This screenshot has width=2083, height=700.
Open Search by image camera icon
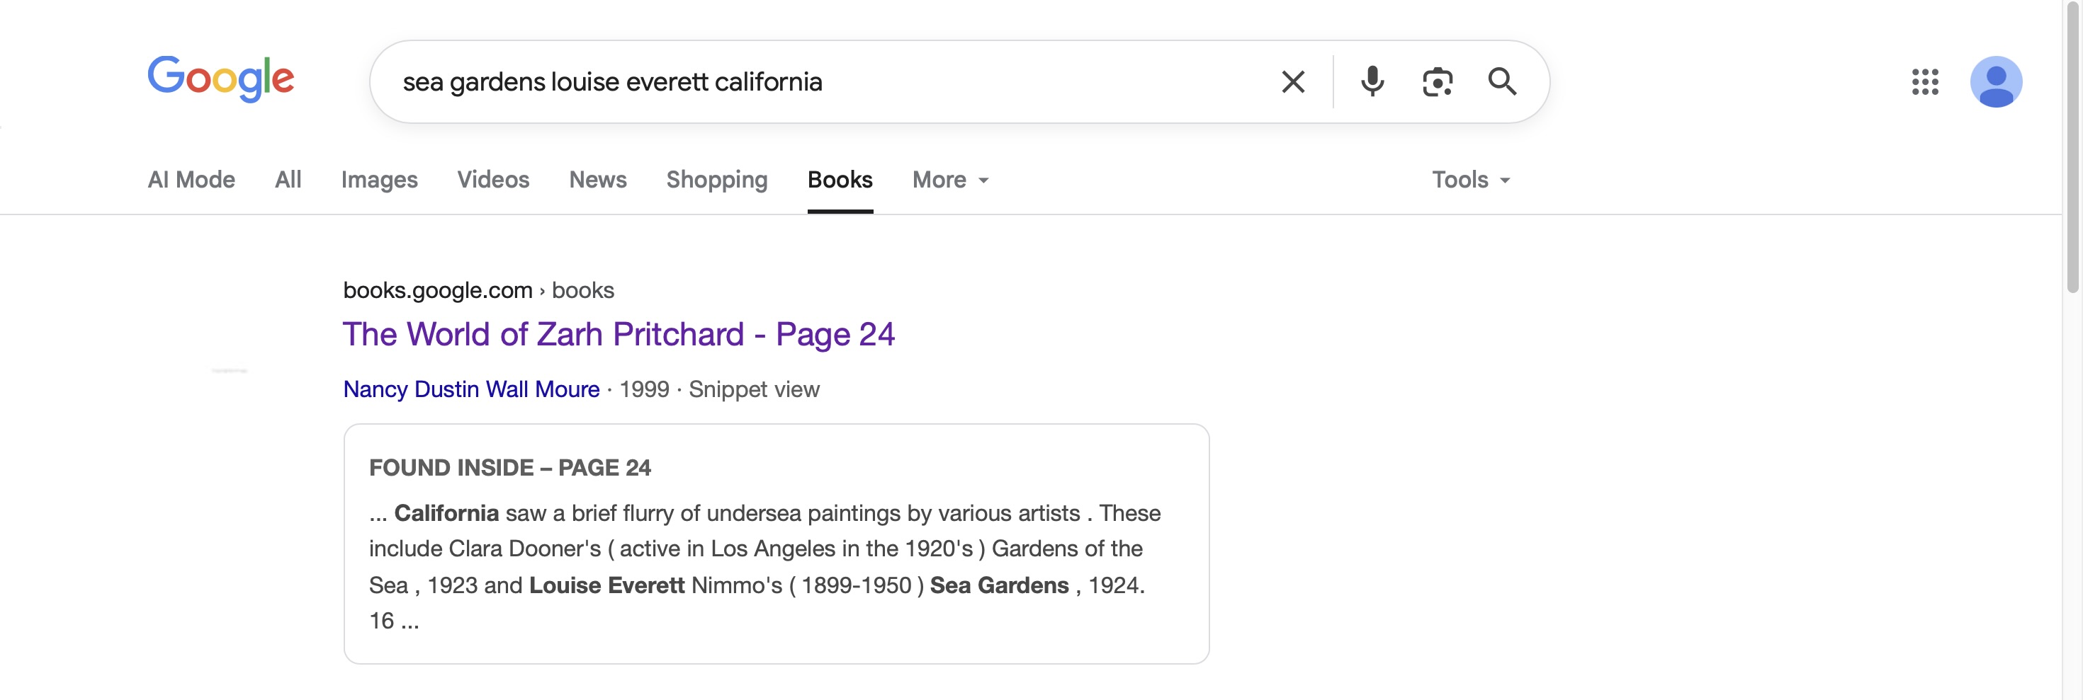click(x=1437, y=81)
